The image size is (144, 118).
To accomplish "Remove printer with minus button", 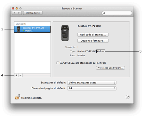I will (x=20, y=75).
